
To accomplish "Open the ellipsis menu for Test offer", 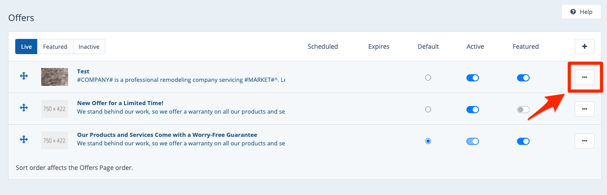I will click(x=584, y=77).
